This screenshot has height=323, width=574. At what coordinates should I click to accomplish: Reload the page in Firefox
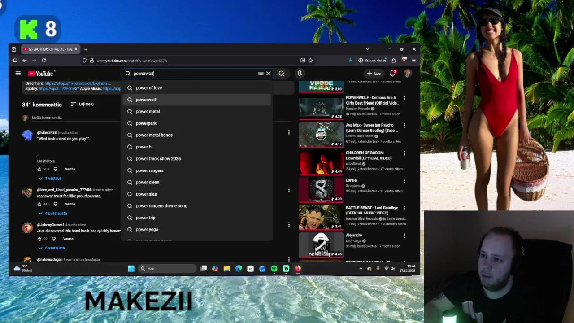pos(43,61)
